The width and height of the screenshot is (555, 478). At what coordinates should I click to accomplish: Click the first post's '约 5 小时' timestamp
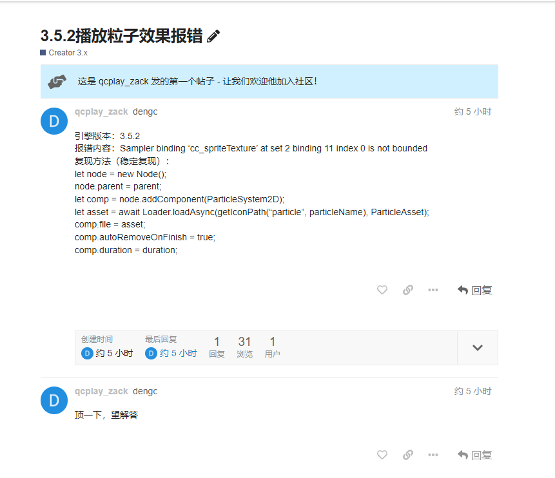(472, 112)
